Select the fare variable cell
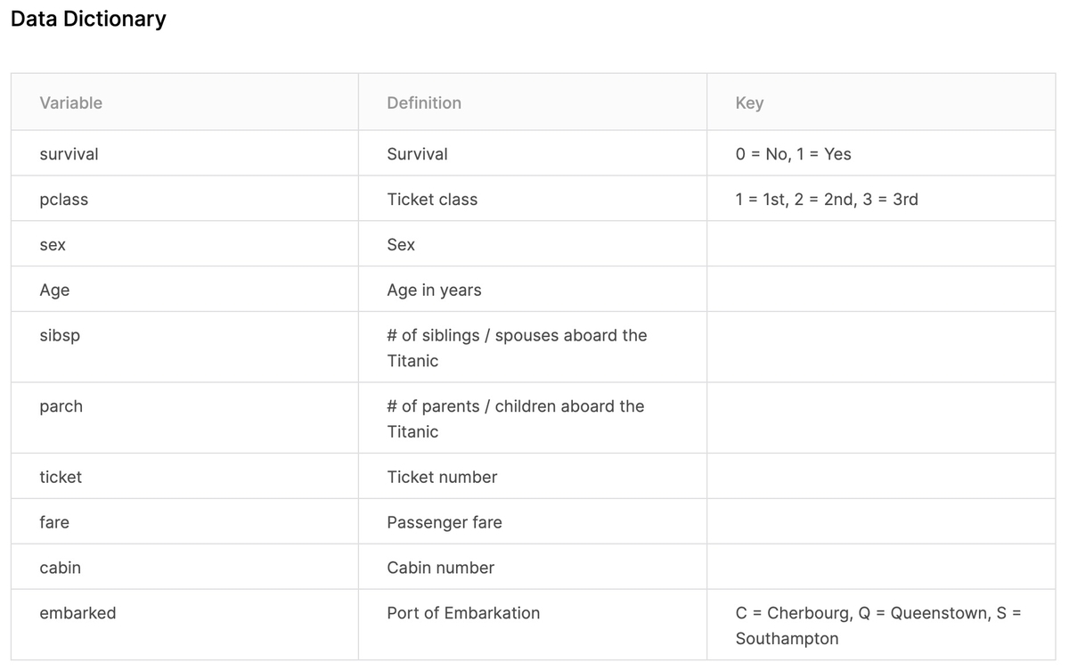 pyautogui.click(x=54, y=522)
